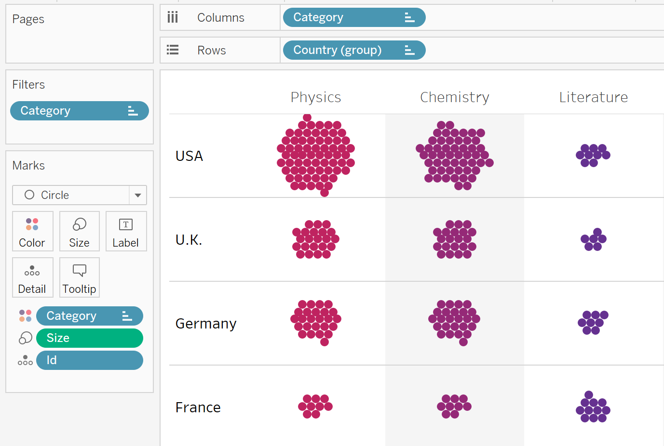Expand the Circle mark type dropdown
The image size is (664, 446).
click(138, 195)
